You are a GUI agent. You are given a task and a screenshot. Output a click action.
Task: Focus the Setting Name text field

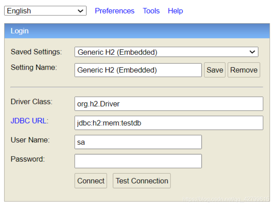pos(138,70)
